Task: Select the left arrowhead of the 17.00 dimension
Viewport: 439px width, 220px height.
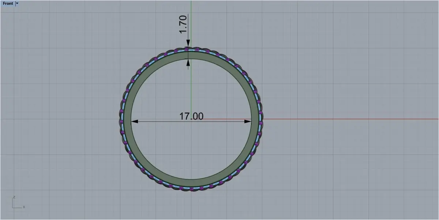Action: (x=134, y=121)
